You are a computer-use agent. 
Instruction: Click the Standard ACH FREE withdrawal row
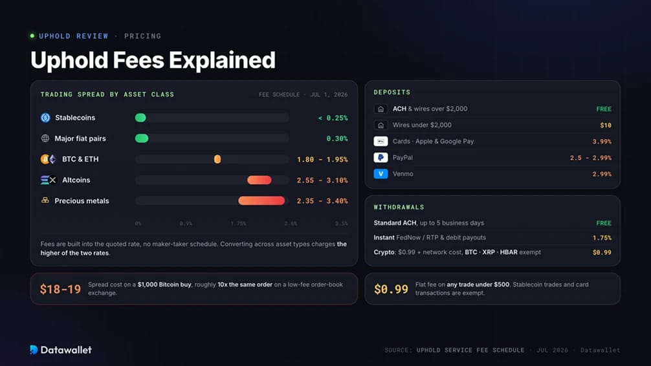tap(492, 223)
